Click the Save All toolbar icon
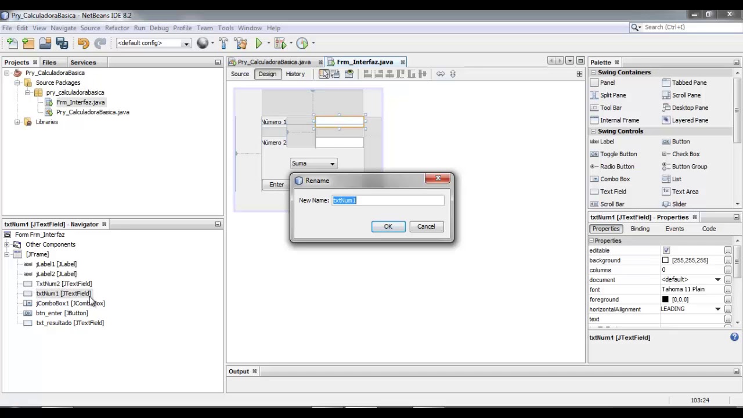Viewport: 743px width, 418px height. 62,43
